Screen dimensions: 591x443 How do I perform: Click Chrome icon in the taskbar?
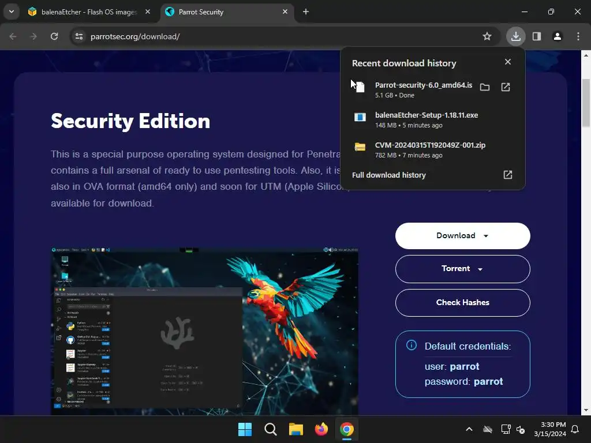tap(347, 429)
